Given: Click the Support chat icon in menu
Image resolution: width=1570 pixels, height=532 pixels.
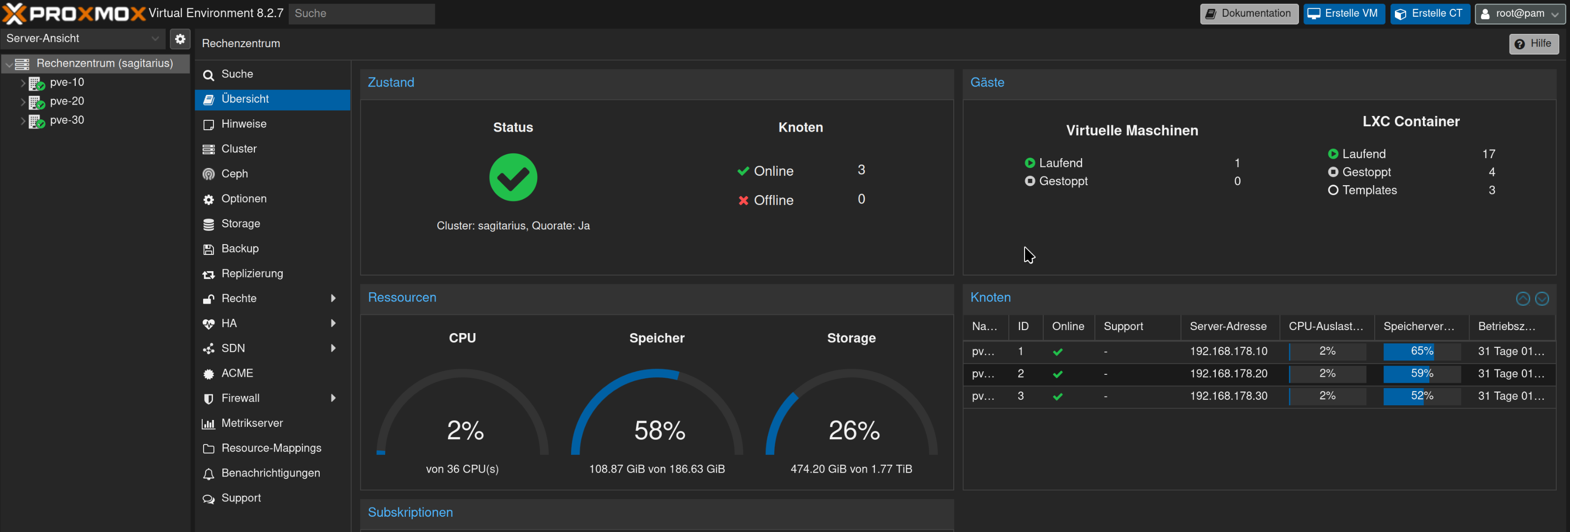Looking at the screenshot, I should [209, 499].
